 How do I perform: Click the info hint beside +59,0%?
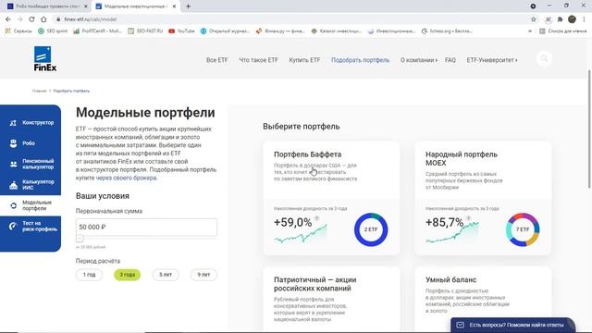pos(316,218)
